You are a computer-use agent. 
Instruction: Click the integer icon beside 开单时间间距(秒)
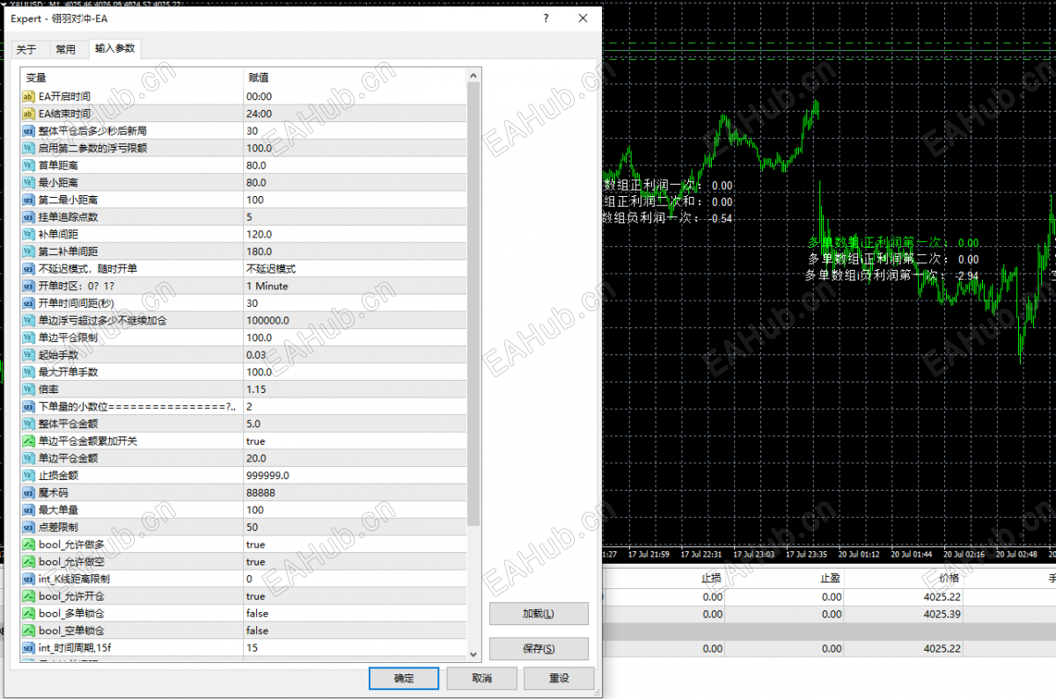pyautogui.click(x=28, y=303)
